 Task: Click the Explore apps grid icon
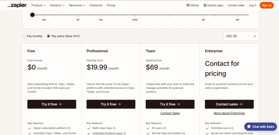(205, 5)
